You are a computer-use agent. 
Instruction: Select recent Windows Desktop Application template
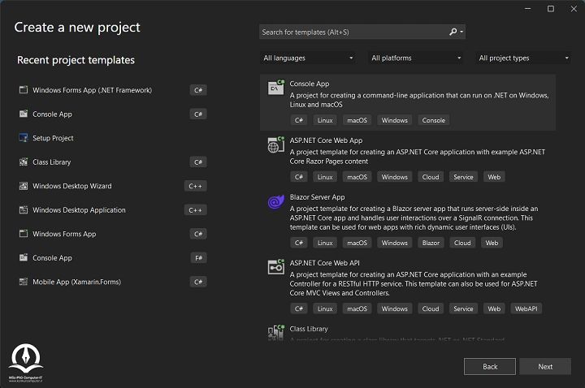79,210
